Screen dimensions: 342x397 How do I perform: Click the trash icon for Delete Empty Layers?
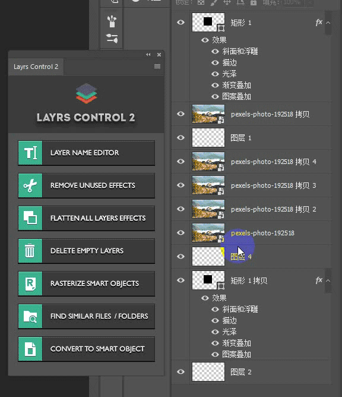click(x=30, y=251)
